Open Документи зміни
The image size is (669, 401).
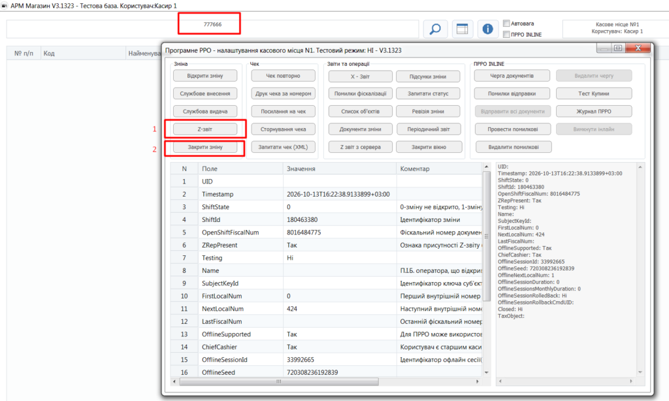click(361, 129)
